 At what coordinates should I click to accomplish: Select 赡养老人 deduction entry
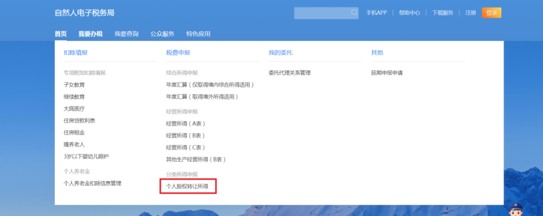point(74,144)
